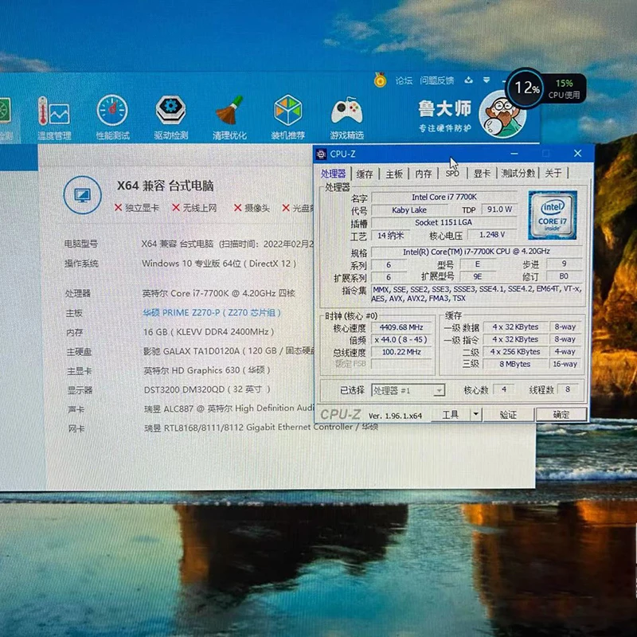
Task: Click the CPU-Z 工具 button
Action: tap(450, 415)
